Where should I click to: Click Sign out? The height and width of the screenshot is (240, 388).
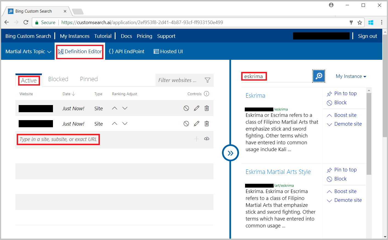coord(367,36)
